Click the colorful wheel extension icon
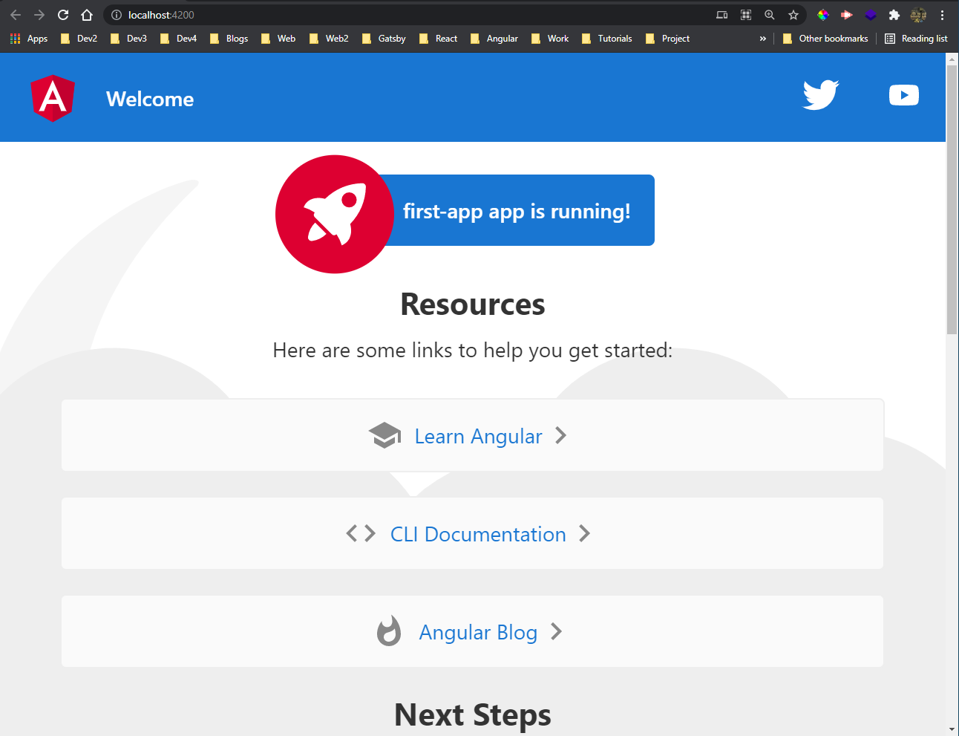 823,15
